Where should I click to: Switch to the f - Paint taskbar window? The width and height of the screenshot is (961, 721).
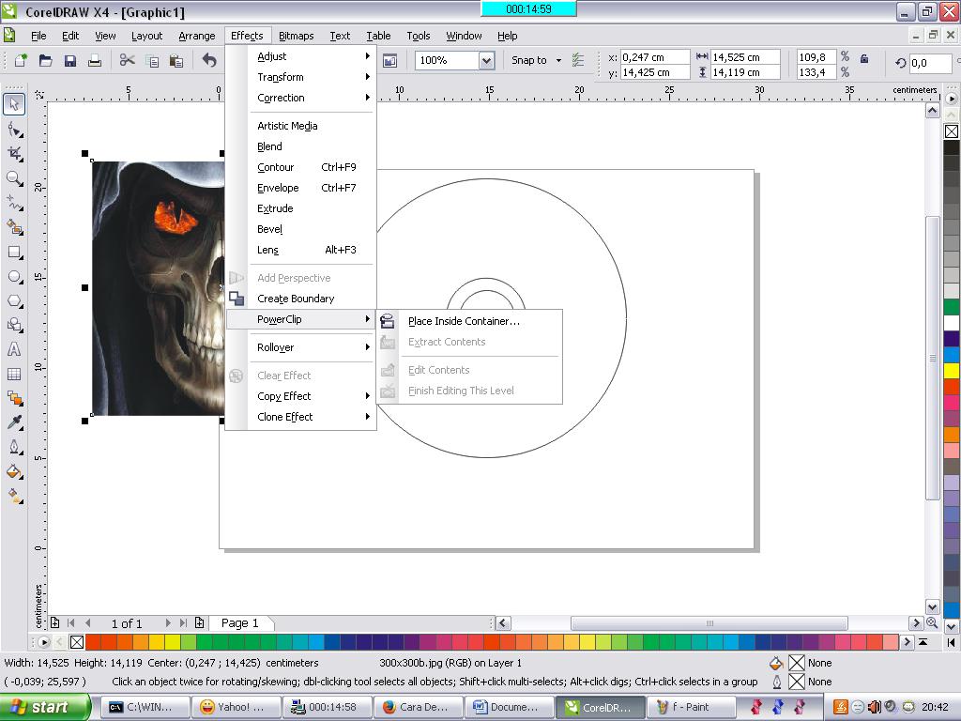692,706
